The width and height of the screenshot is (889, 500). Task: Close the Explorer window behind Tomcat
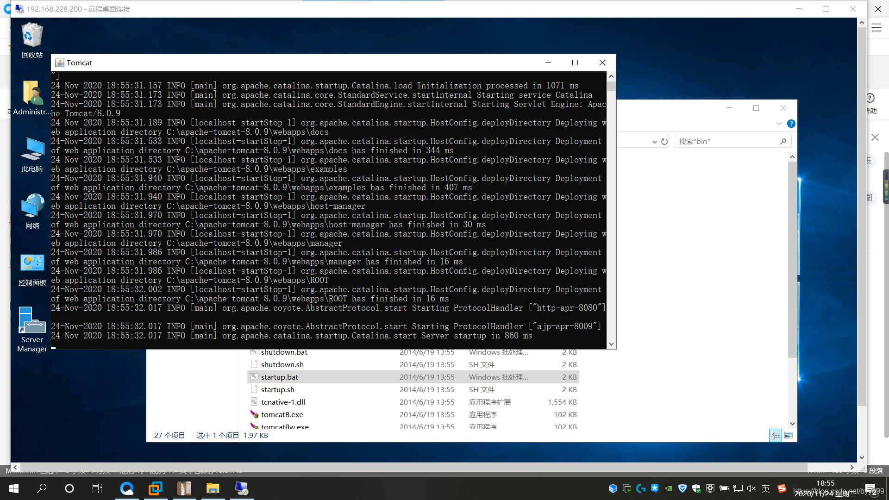[783, 108]
